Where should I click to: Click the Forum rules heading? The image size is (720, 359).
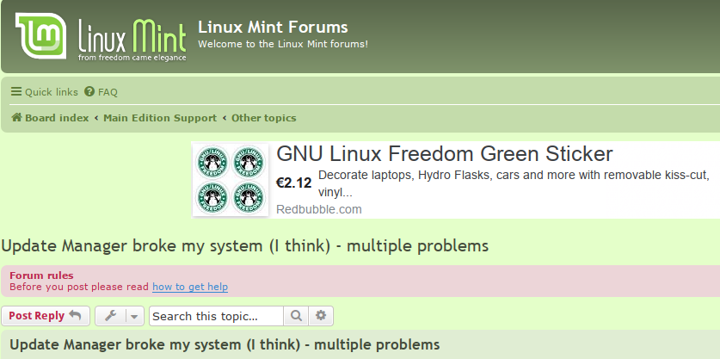(x=41, y=275)
